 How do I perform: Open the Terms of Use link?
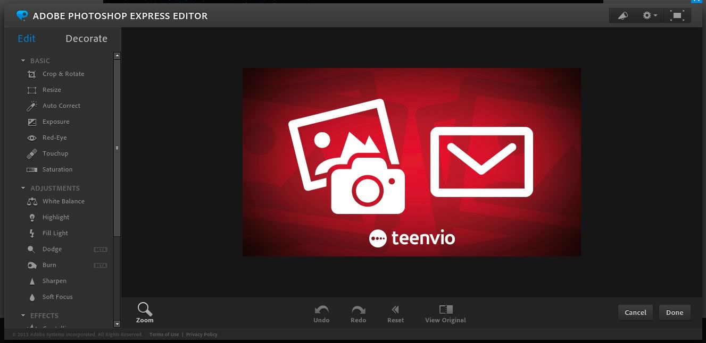[x=164, y=335]
